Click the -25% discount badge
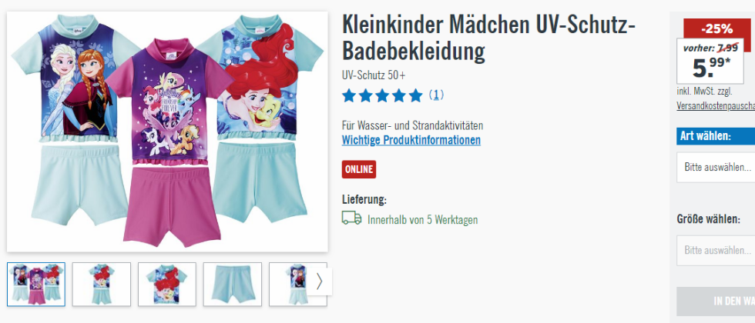Screen dimensions: 755x323 click(717, 29)
